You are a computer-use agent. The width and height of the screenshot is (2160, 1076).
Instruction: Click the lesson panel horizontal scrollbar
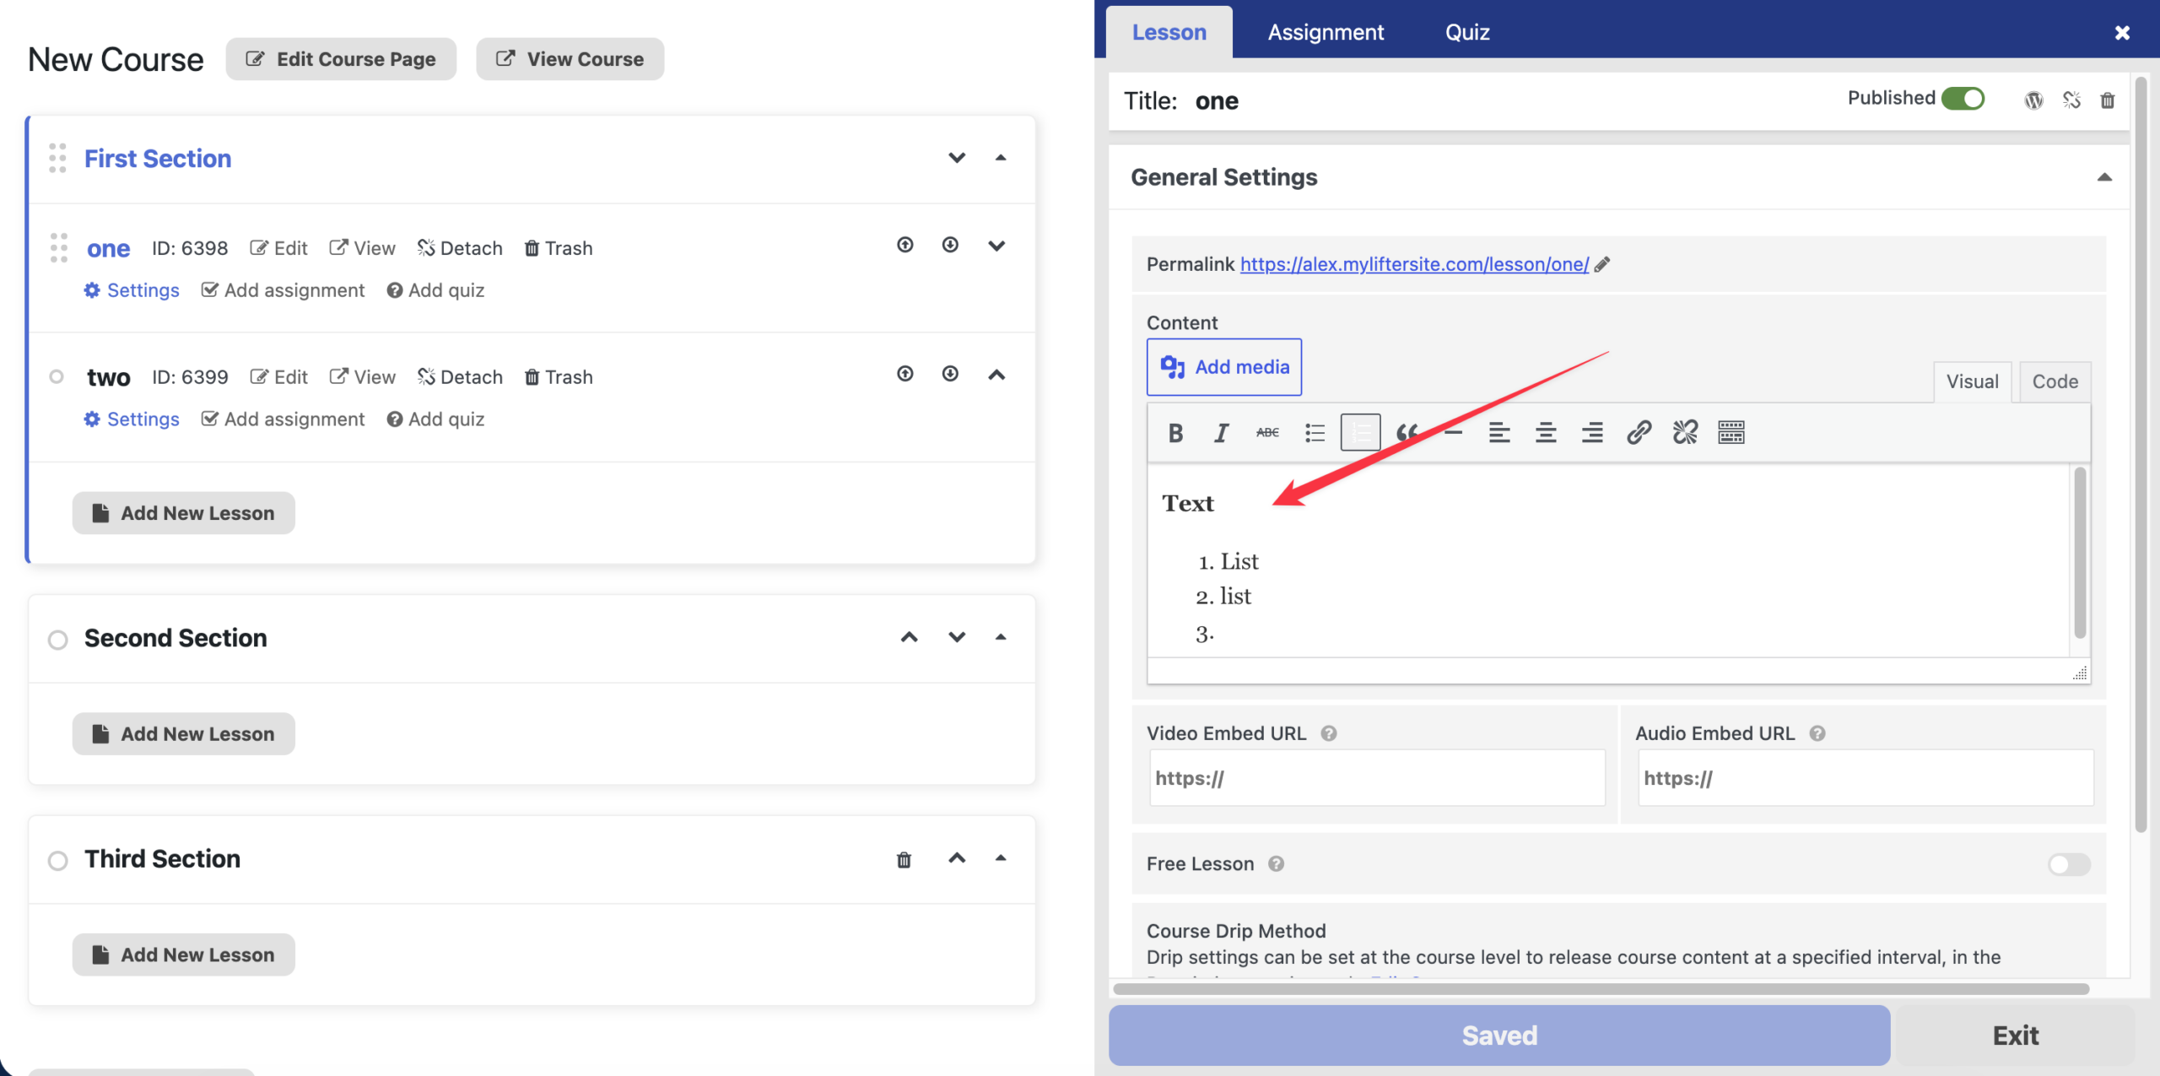pyautogui.click(x=1601, y=988)
